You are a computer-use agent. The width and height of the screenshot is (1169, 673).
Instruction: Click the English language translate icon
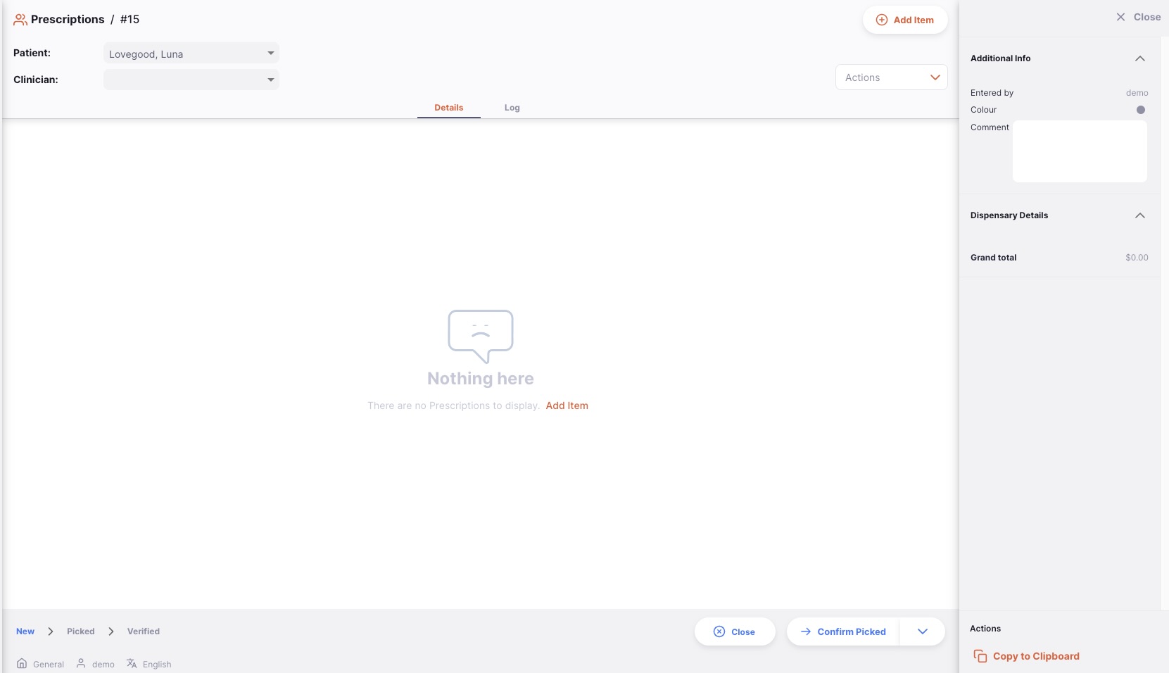click(x=132, y=664)
